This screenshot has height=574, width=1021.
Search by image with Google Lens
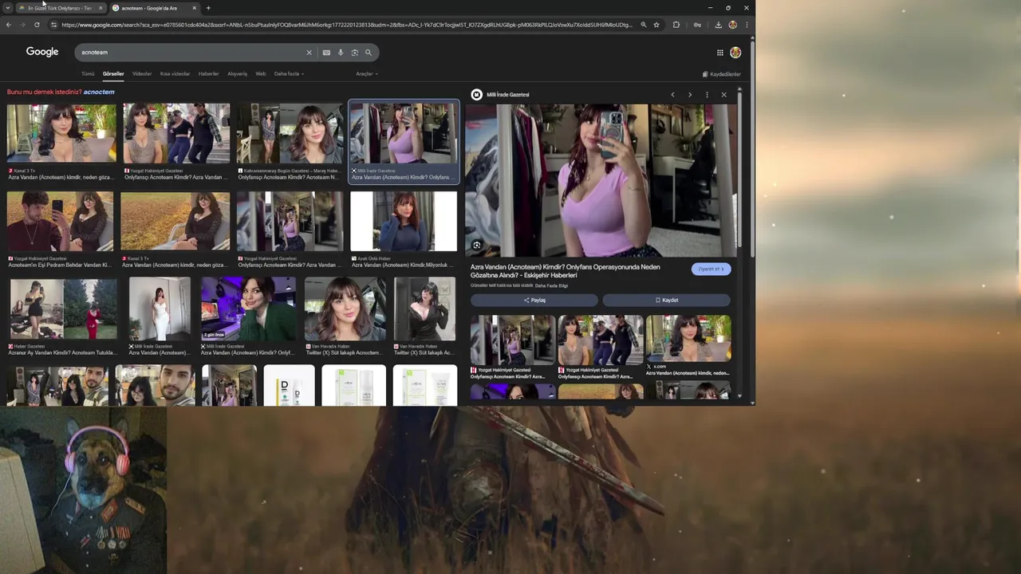tap(355, 53)
